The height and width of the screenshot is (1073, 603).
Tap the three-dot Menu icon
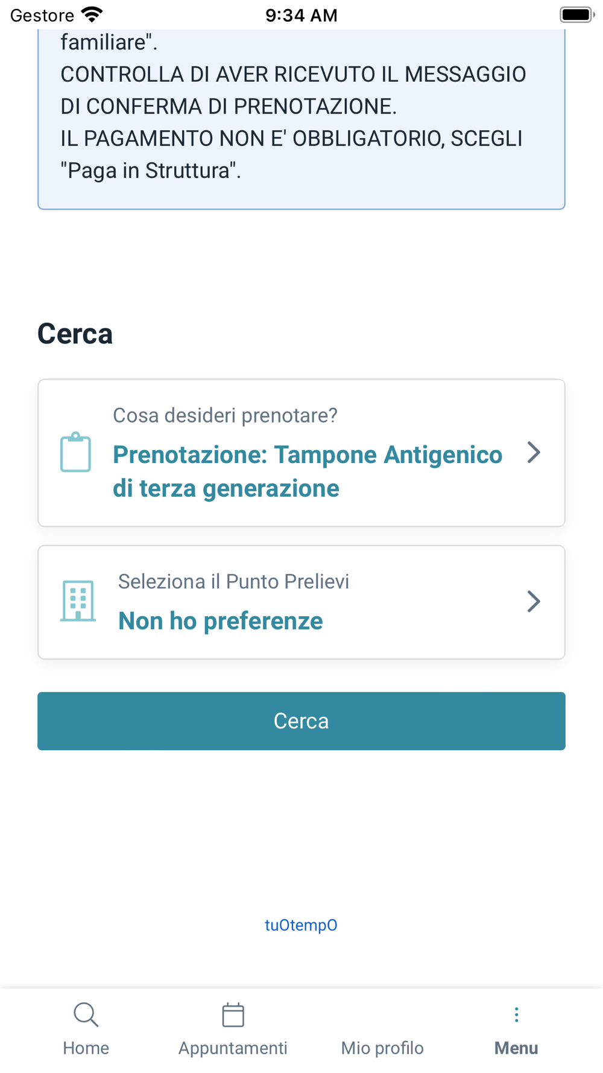(x=516, y=1014)
